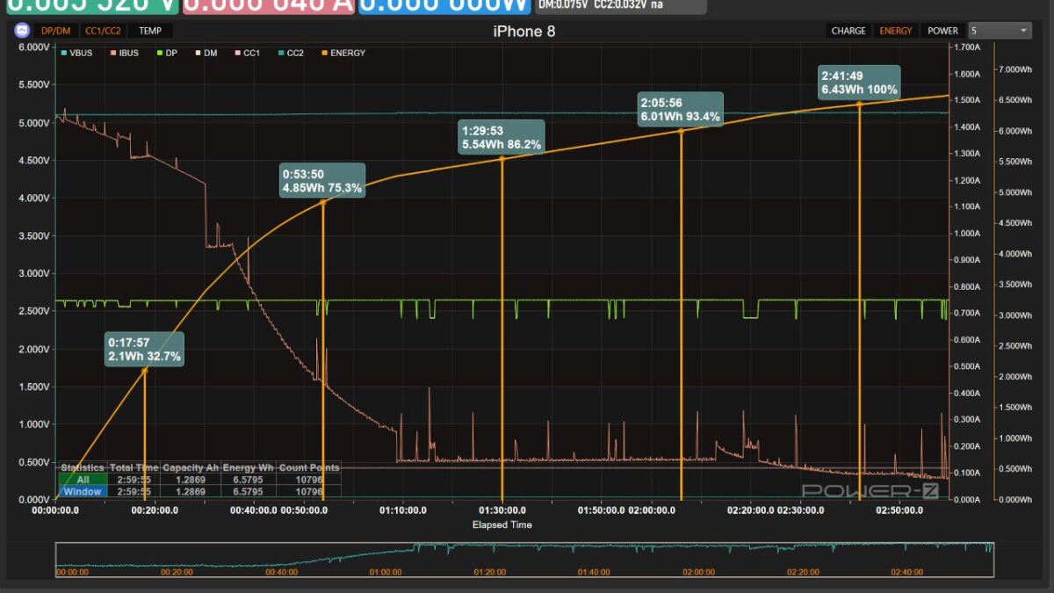Image resolution: width=1054 pixels, height=593 pixels.
Task: Toggle the TEMP curve button
Action: 150,31
